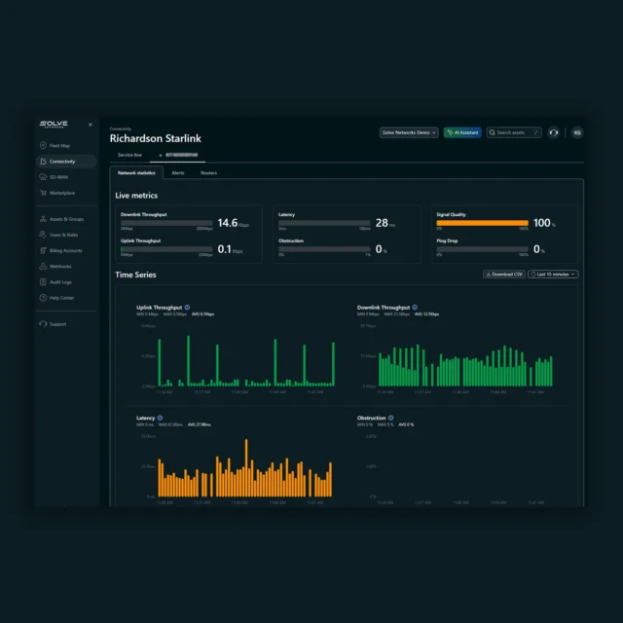Open the Marketplace cart icon

[42, 193]
